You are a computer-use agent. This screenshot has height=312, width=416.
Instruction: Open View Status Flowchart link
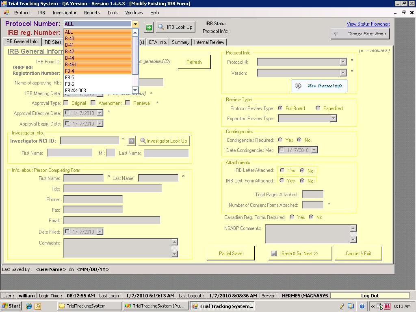(x=368, y=24)
